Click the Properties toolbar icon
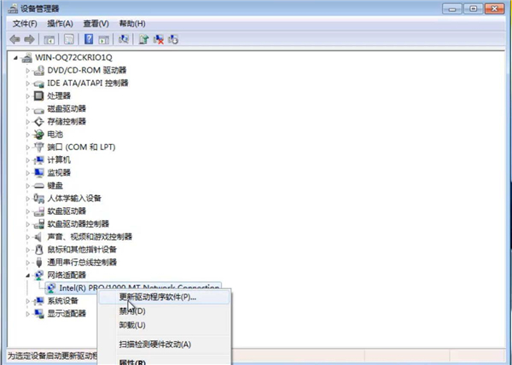512x365 pixels. click(x=67, y=39)
